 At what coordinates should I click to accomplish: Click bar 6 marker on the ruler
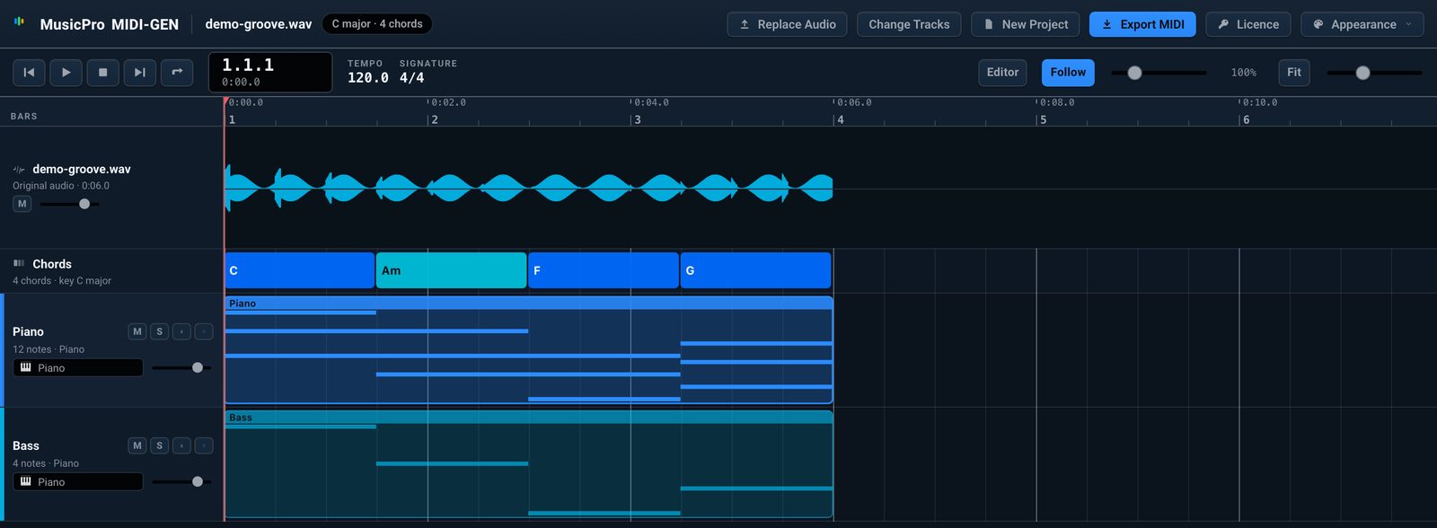[1247, 119]
